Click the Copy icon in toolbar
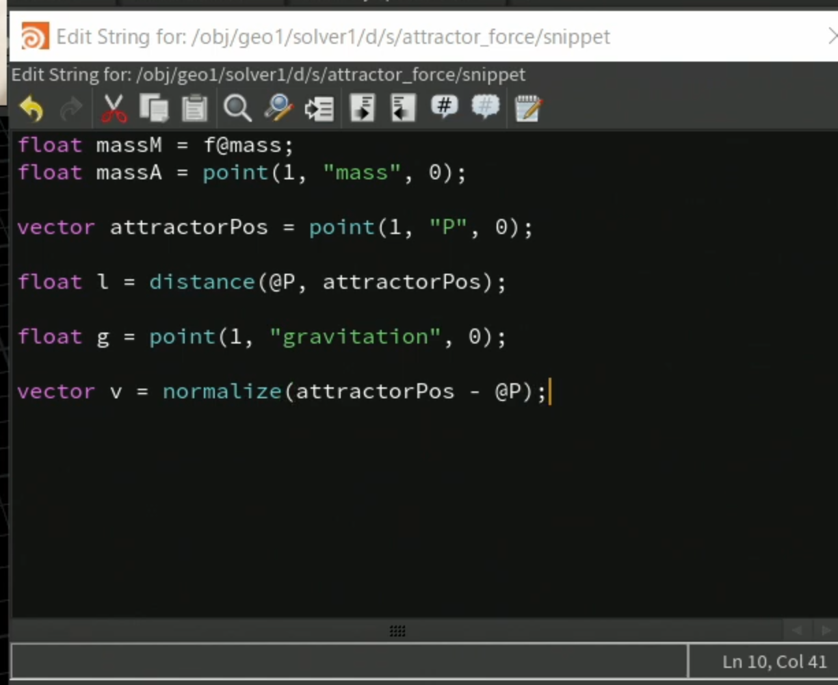 (x=154, y=108)
